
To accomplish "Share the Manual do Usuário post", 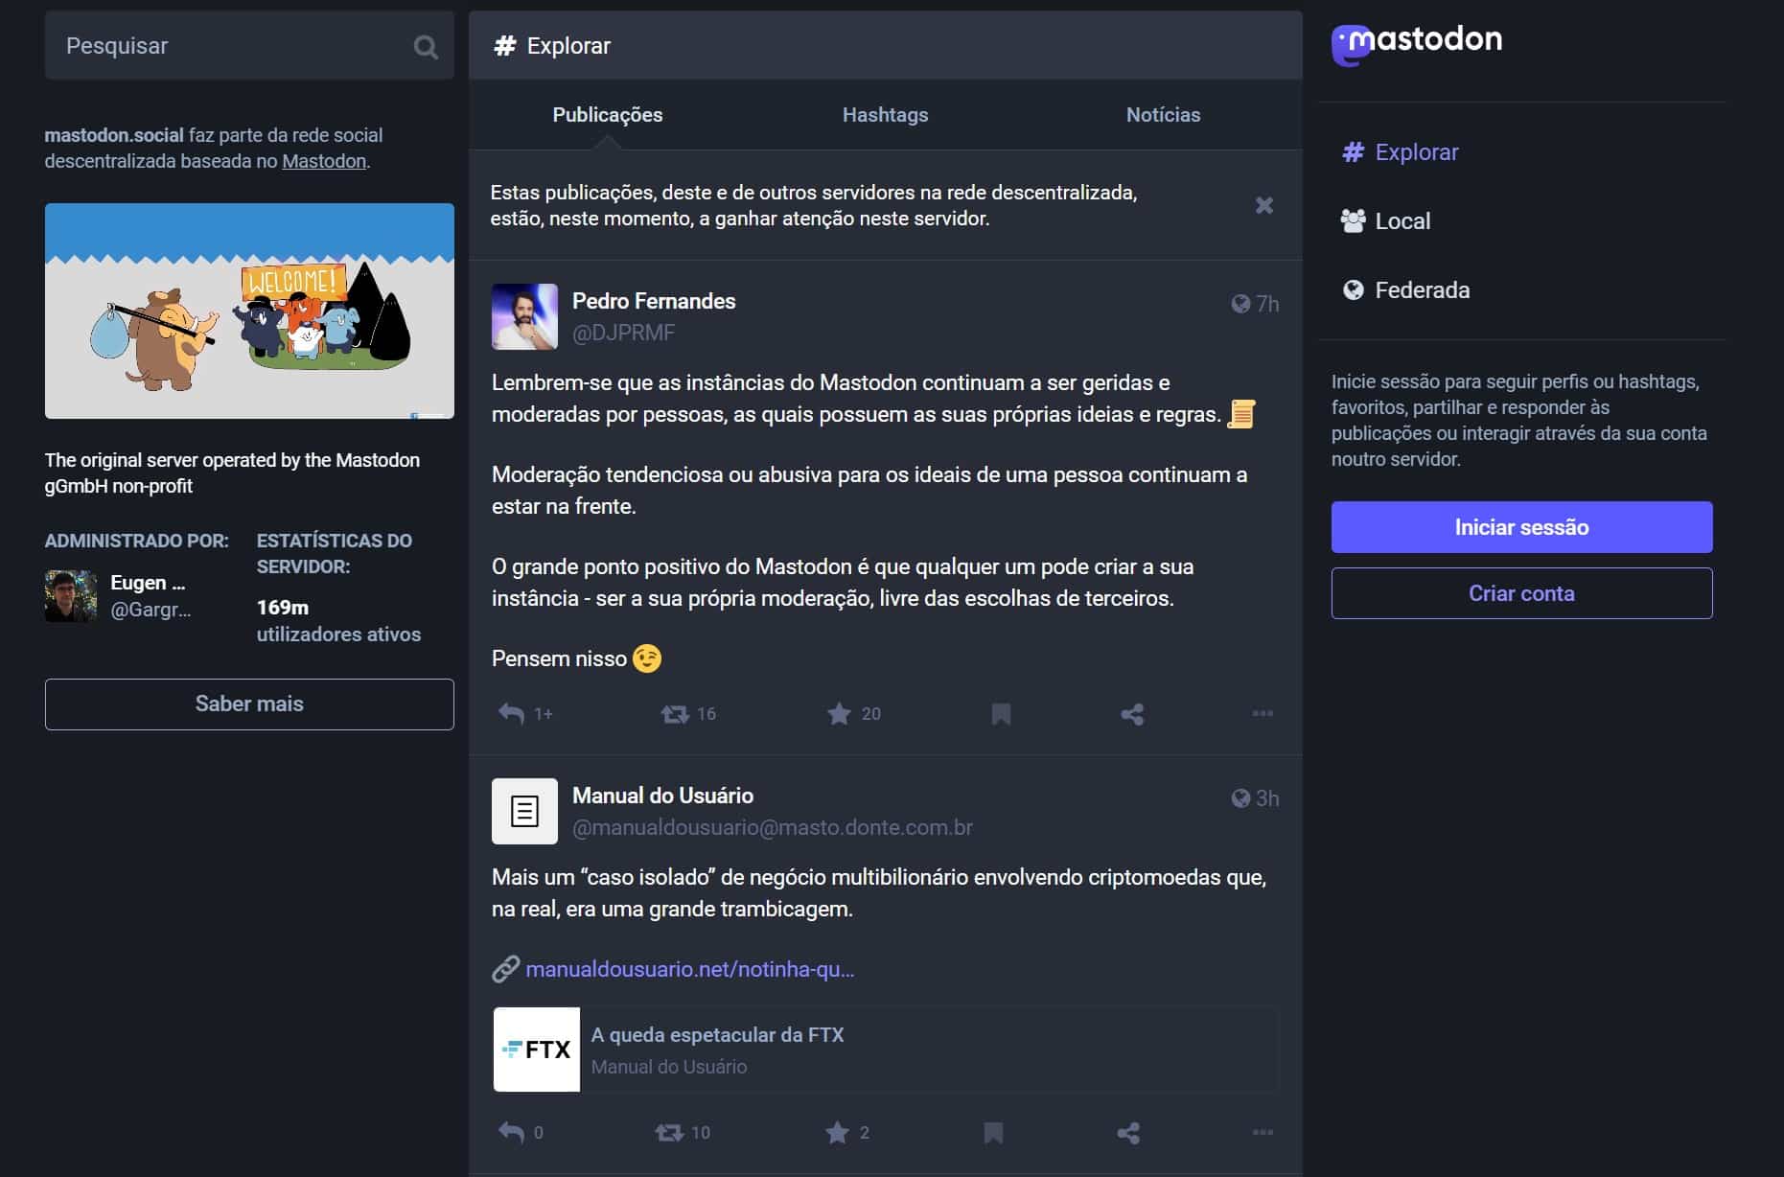I will click(x=1128, y=1133).
